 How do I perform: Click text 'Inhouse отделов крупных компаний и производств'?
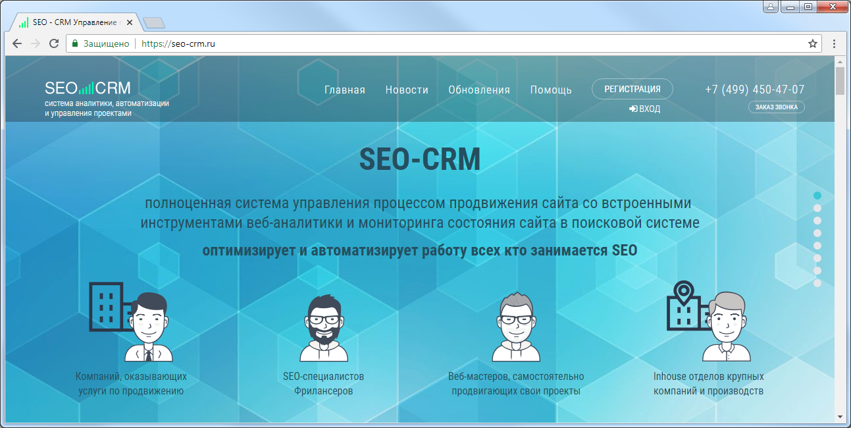(x=709, y=384)
